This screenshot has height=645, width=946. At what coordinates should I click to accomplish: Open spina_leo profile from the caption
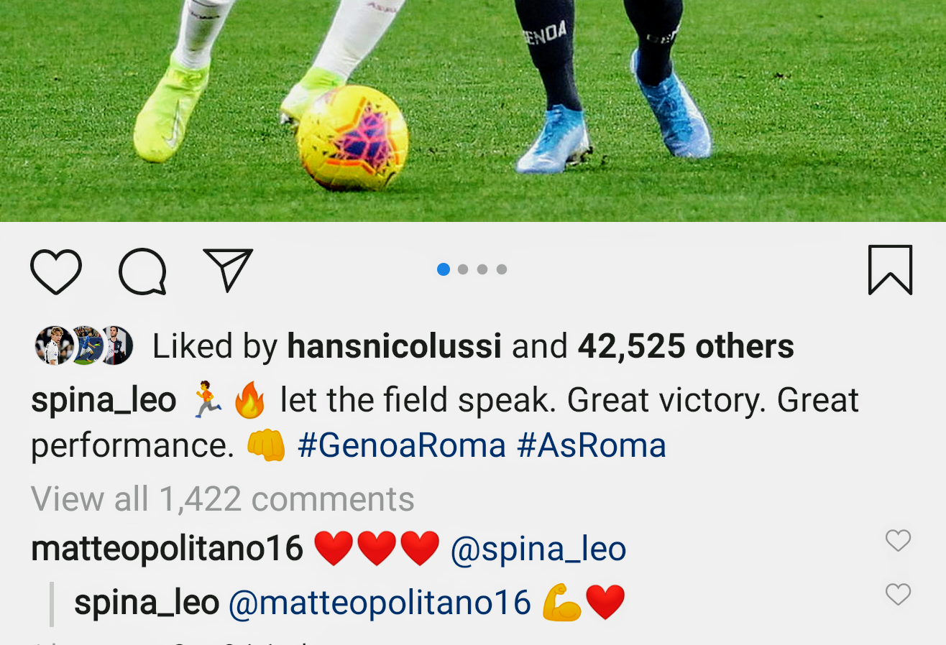click(x=104, y=400)
